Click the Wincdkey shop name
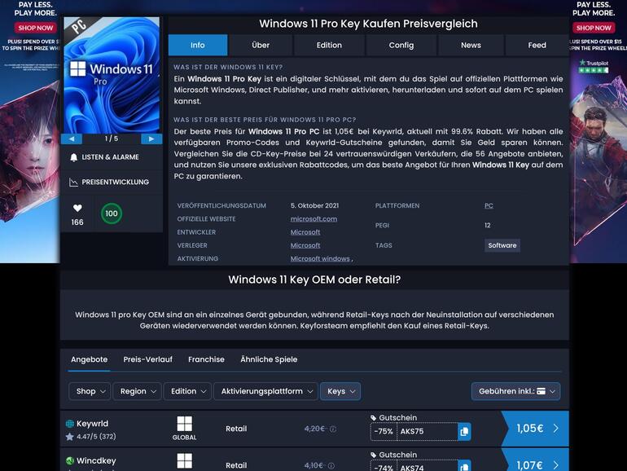Viewport: 627px width, 471px height. [x=96, y=460]
